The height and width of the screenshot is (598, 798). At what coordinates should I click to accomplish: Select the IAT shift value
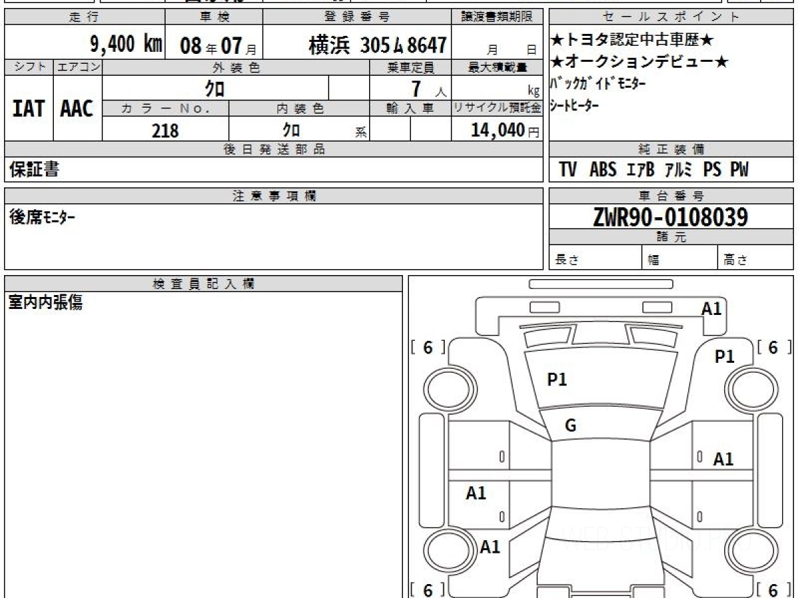pos(29,109)
